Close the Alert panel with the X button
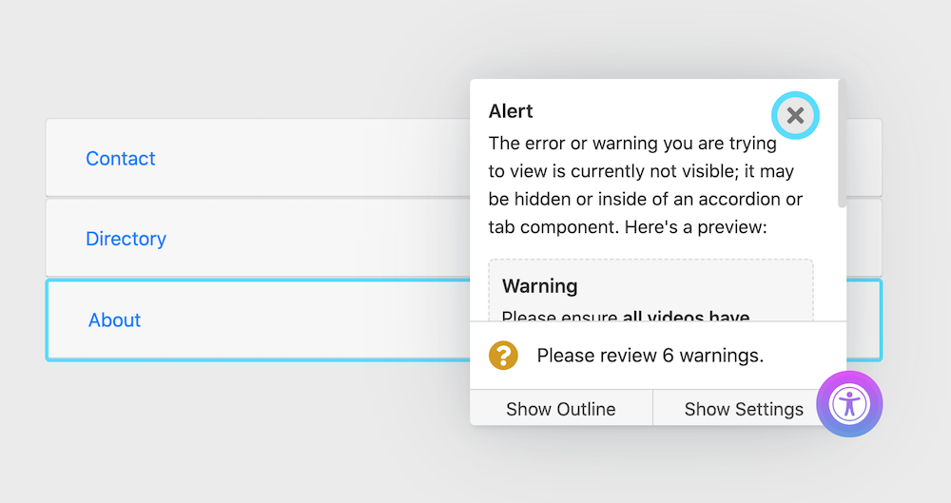Viewport: 951px width, 503px height. click(795, 115)
